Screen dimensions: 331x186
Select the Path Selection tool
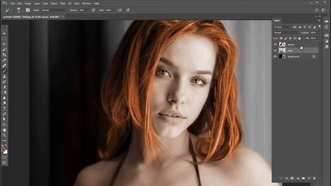(x=4, y=119)
